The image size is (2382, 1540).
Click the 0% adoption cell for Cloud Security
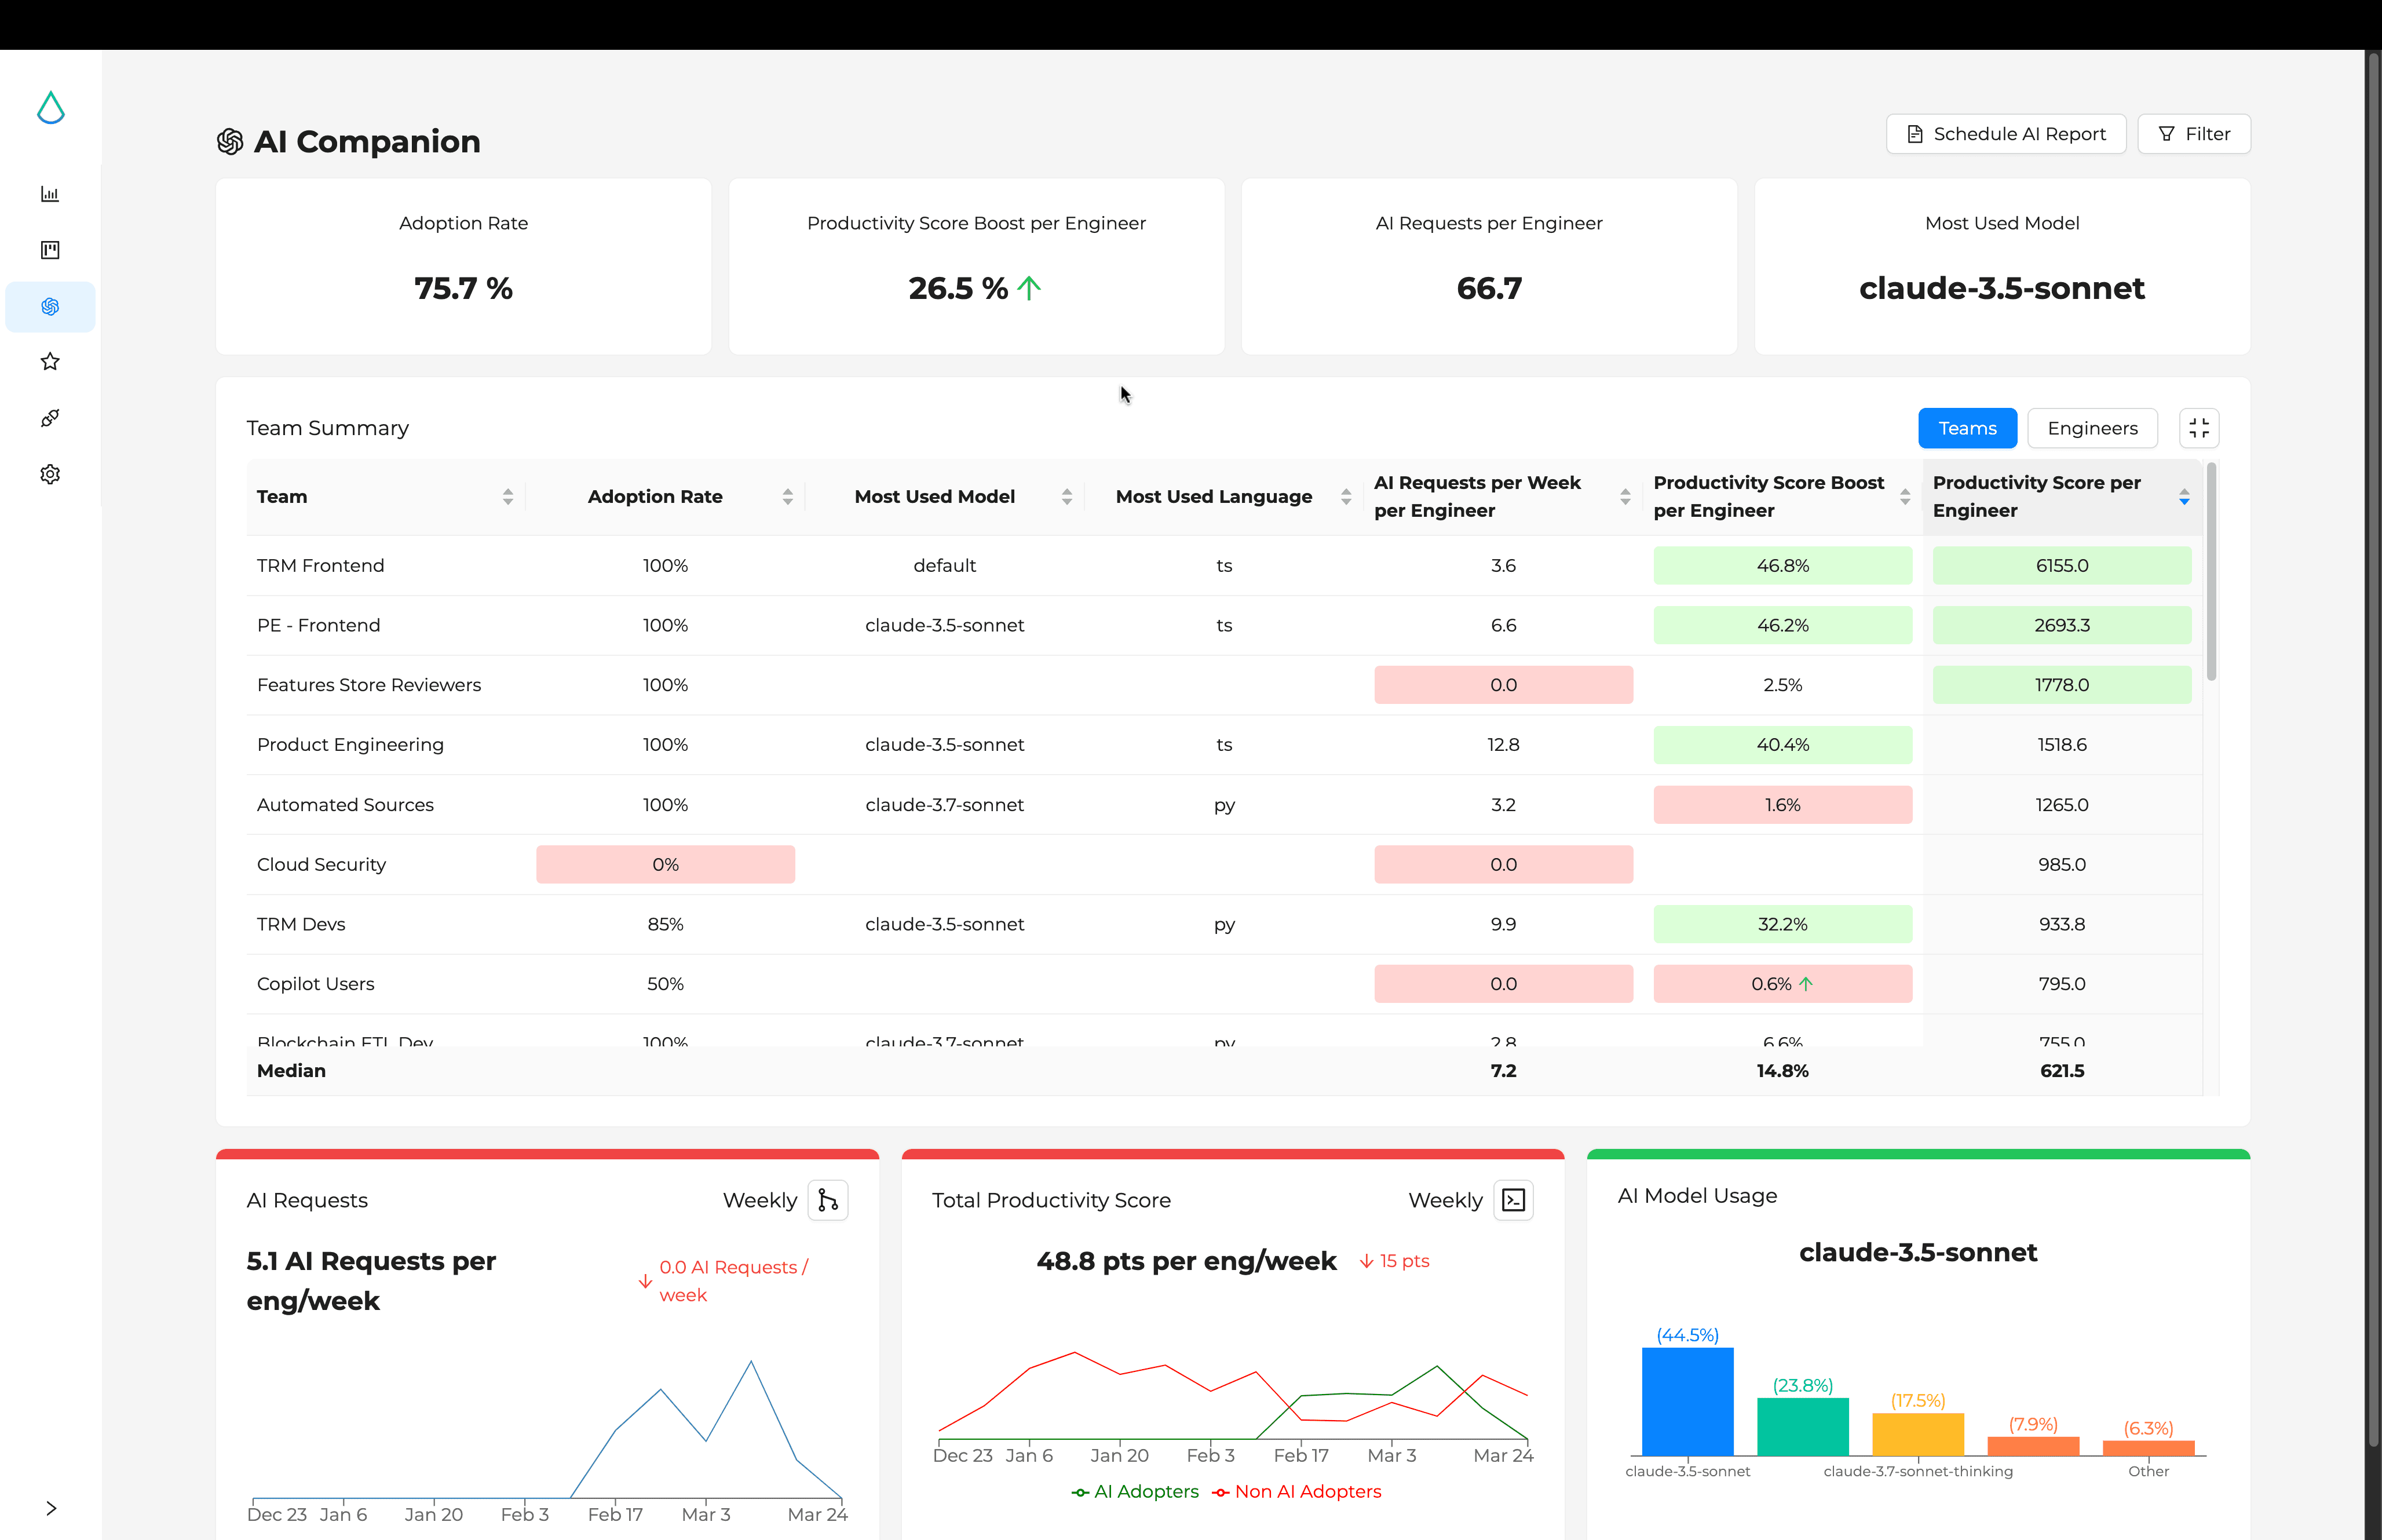(x=666, y=865)
